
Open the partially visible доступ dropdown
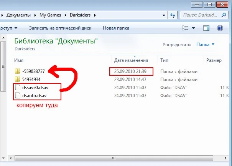[9, 28]
